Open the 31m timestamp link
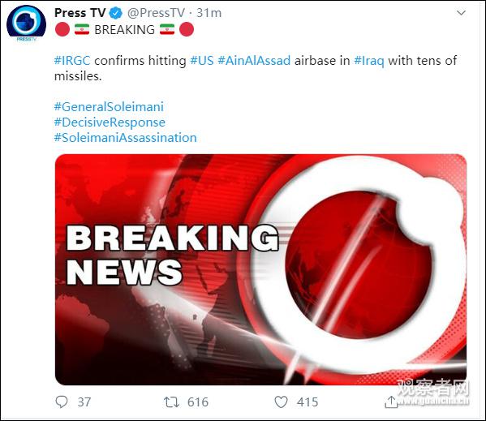The image size is (486, 421). (209, 13)
